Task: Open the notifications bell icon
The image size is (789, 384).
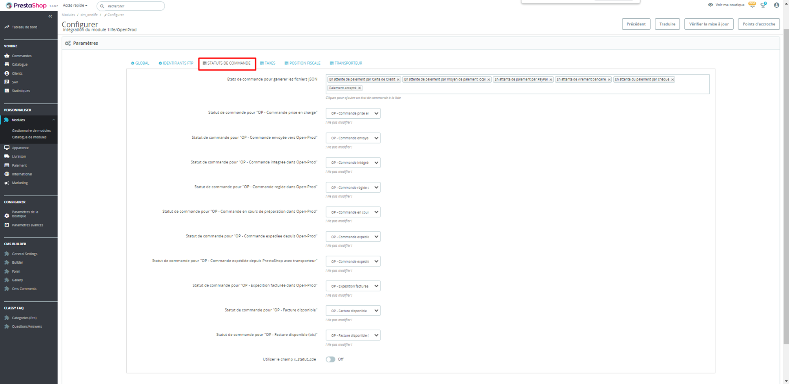Action: click(x=752, y=5)
